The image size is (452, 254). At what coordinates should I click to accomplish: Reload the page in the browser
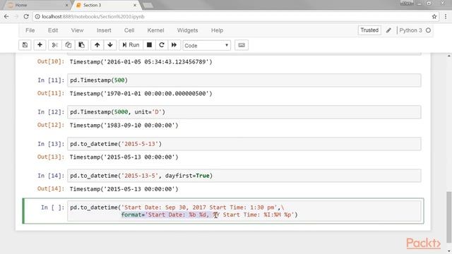point(26,17)
